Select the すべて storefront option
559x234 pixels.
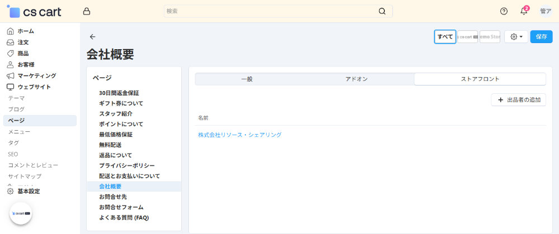[x=445, y=37]
